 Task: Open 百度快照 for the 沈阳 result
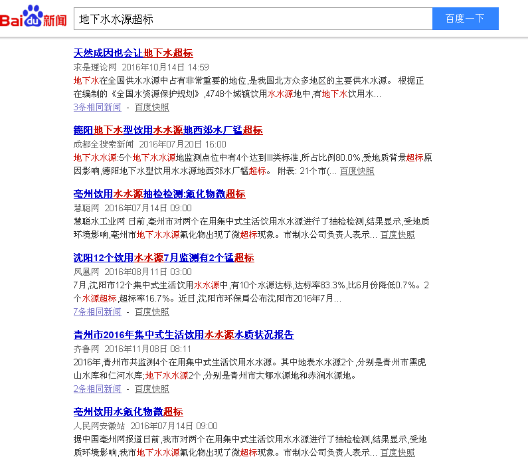[152, 312]
